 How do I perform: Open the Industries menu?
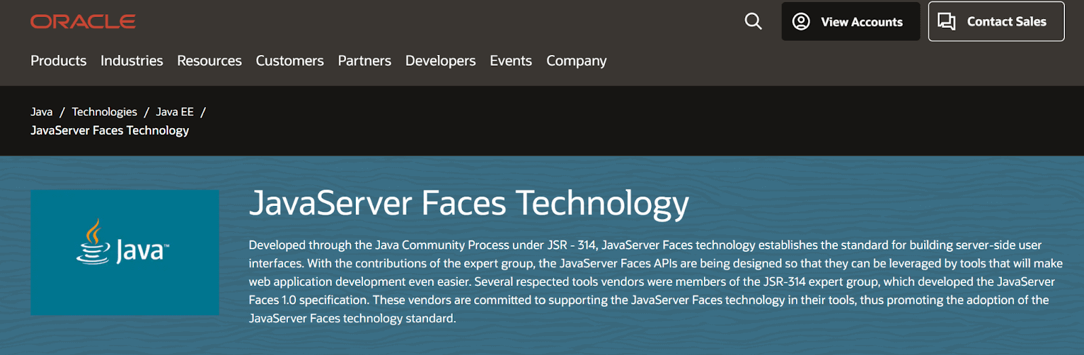point(131,61)
